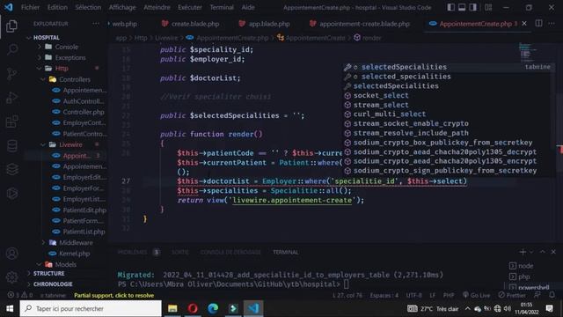Expand the Middleware folder
The height and width of the screenshot is (317, 563).
pyautogui.click(x=76, y=243)
